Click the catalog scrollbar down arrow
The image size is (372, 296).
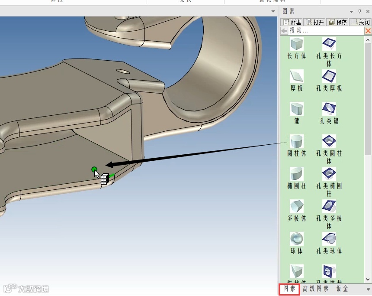pos(368,280)
